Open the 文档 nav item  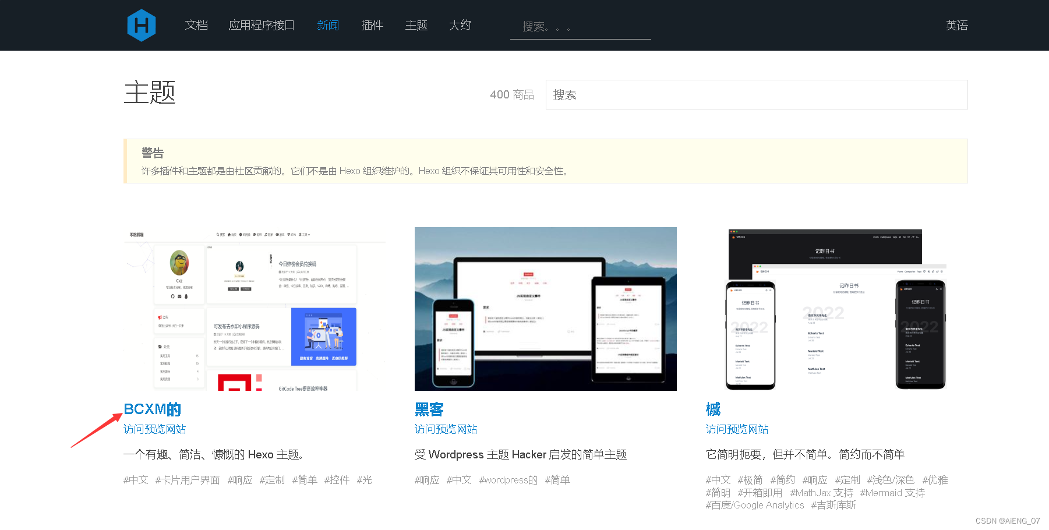coord(196,25)
